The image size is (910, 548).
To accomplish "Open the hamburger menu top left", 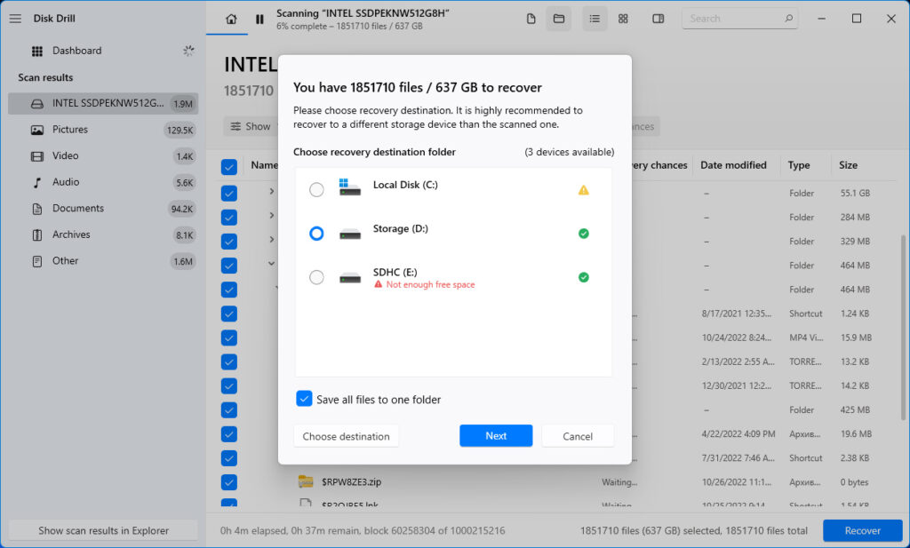I will tap(15, 18).
